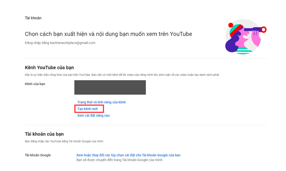Click the 'Chọn cách bạn xuất hiện' headline
Image resolution: width=286 pixels, height=171 pixels.
pos(108,34)
